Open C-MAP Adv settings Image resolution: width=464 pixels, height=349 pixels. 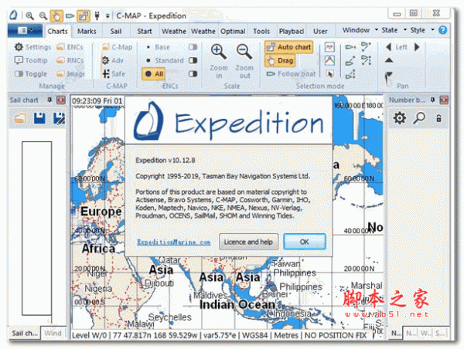coord(113,60)
